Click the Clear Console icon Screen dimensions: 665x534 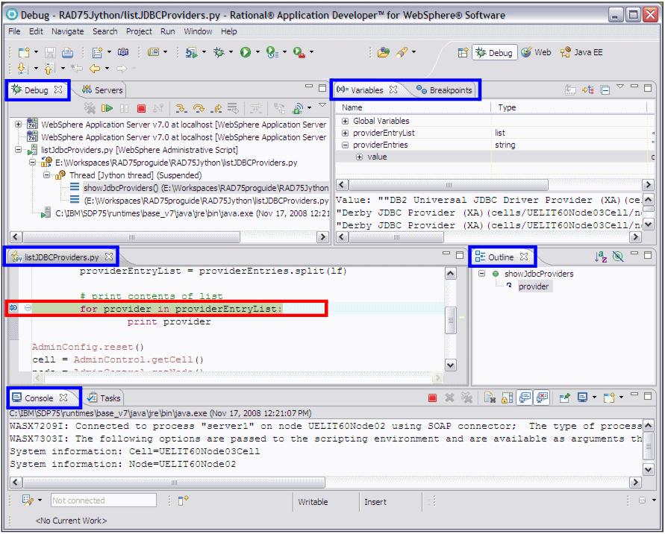[x=490, y=398]
